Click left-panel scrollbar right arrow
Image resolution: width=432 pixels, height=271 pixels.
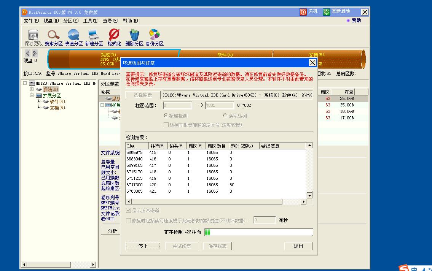point(93,265)
